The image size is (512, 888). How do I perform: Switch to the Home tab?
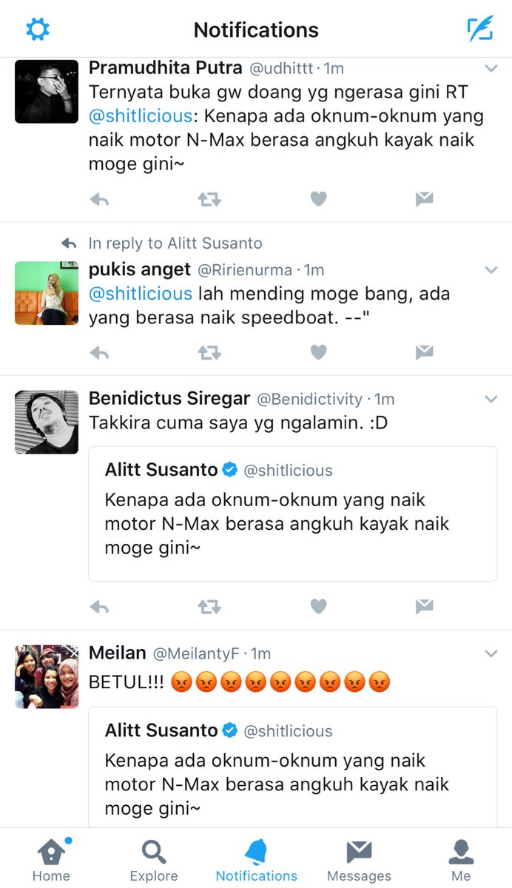[x=51, y=861]
